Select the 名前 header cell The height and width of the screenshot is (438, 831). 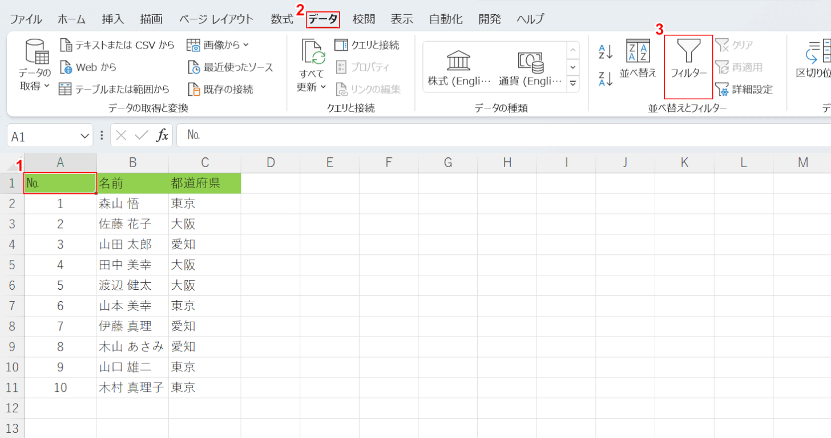click(132, 183)
